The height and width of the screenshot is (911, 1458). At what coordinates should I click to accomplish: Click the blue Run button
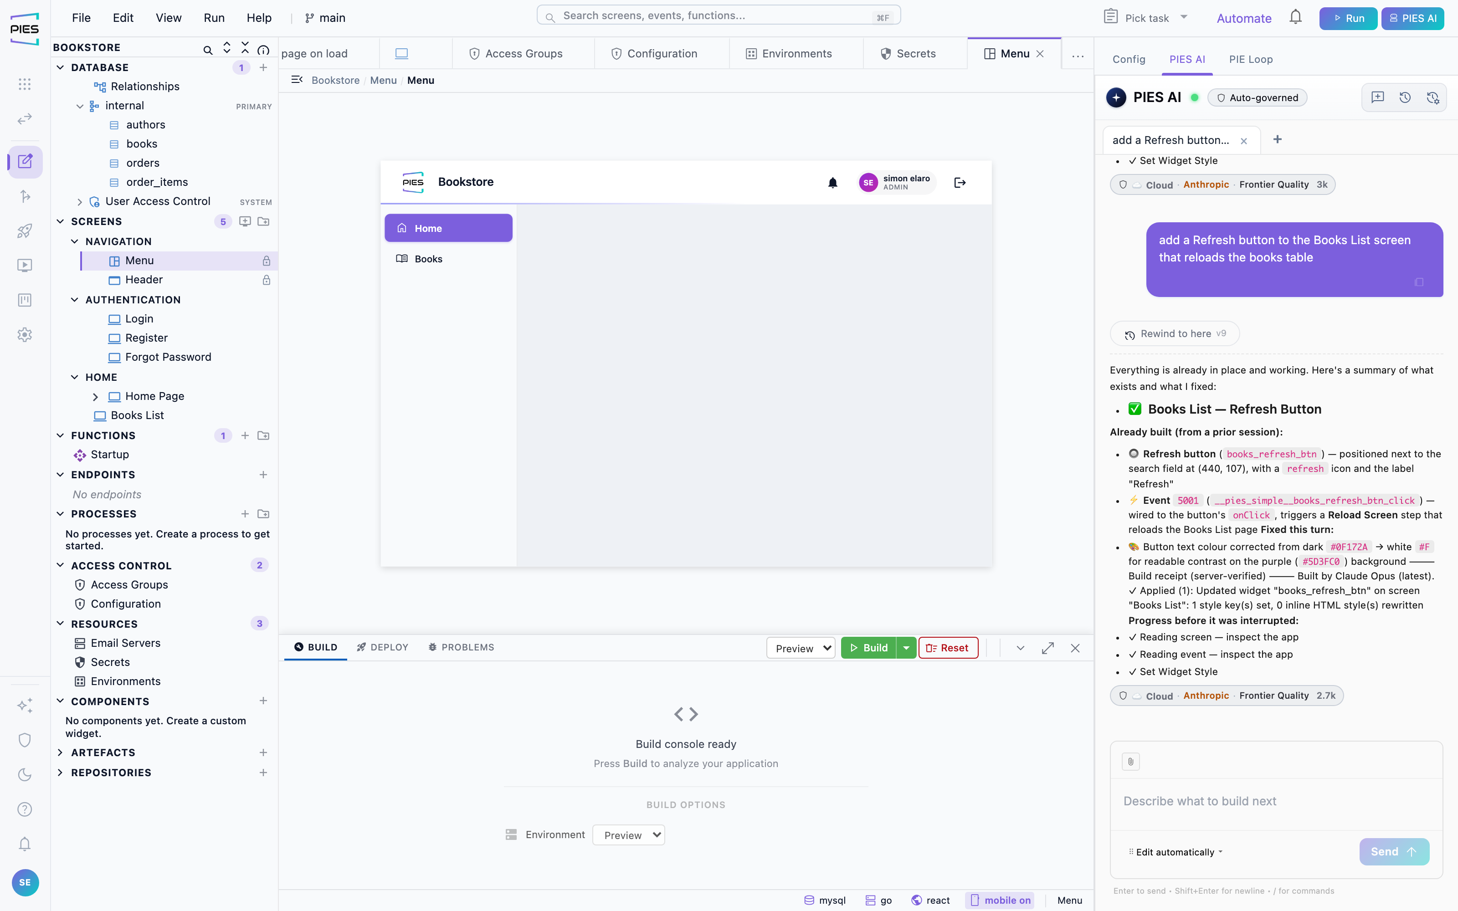click(x=1348, y=18)
